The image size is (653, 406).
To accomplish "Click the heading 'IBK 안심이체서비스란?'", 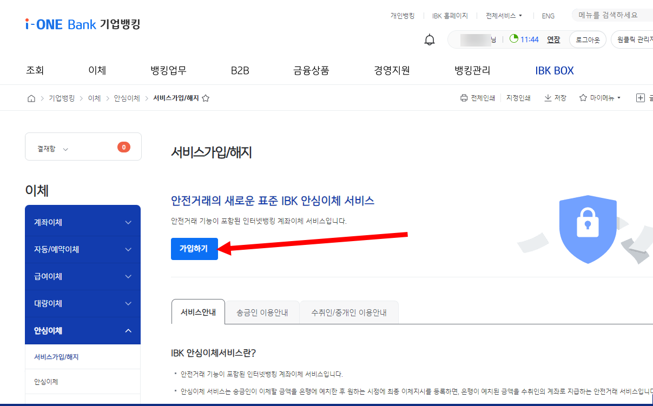I will (213, 353).
